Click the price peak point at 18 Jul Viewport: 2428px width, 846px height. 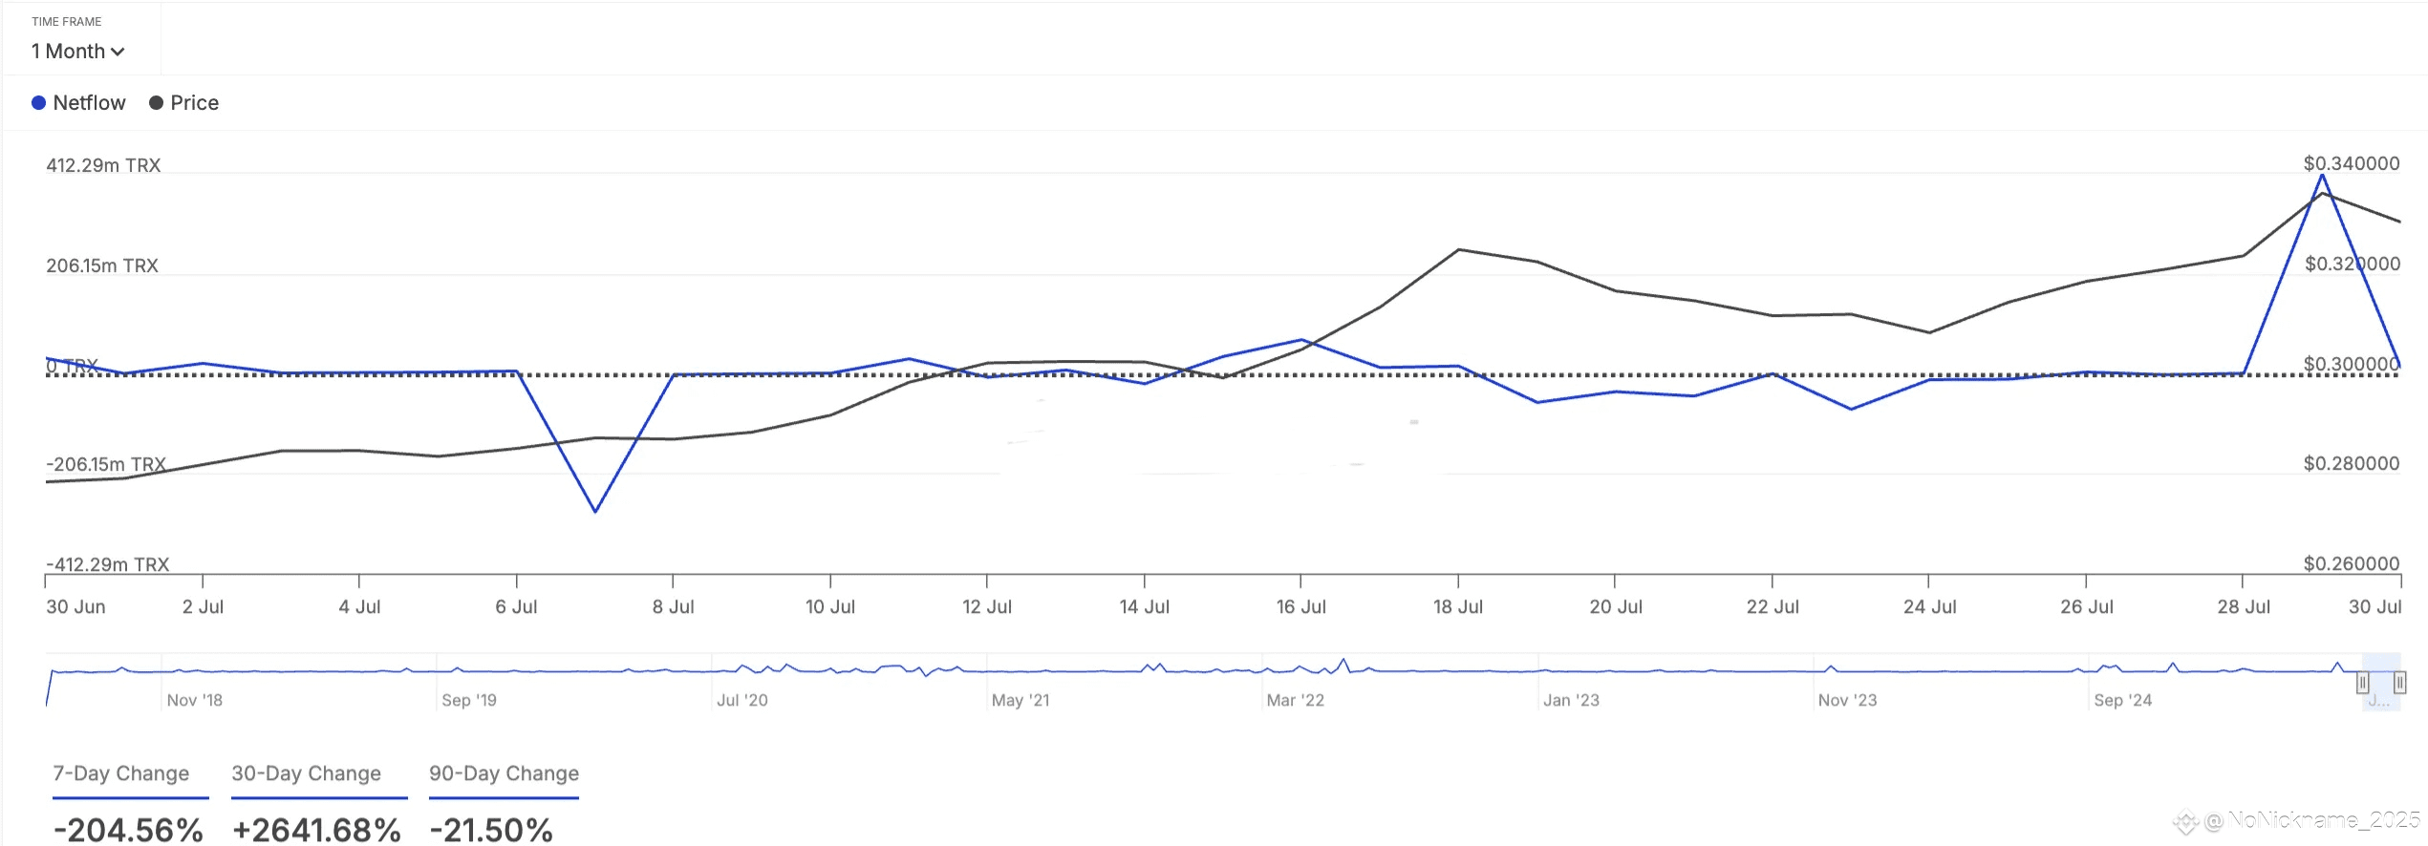click(1458, 250)
